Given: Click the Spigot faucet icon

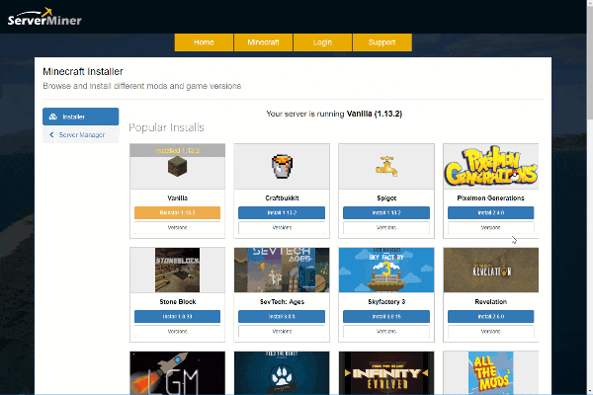Looking at the screenshot, I should point(386,166).
